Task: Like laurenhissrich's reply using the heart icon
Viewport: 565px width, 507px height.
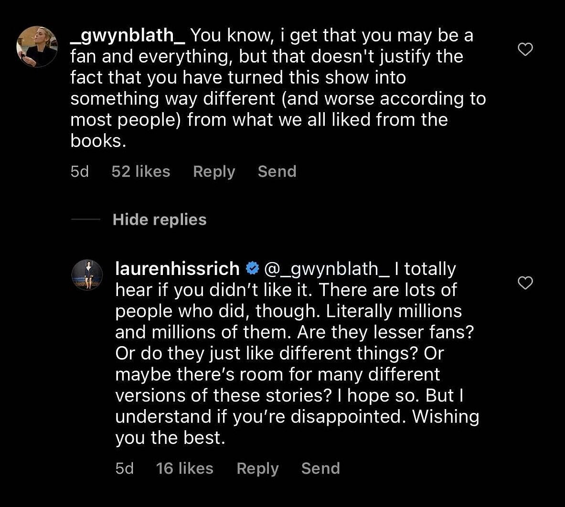Action: click(525, 283)
